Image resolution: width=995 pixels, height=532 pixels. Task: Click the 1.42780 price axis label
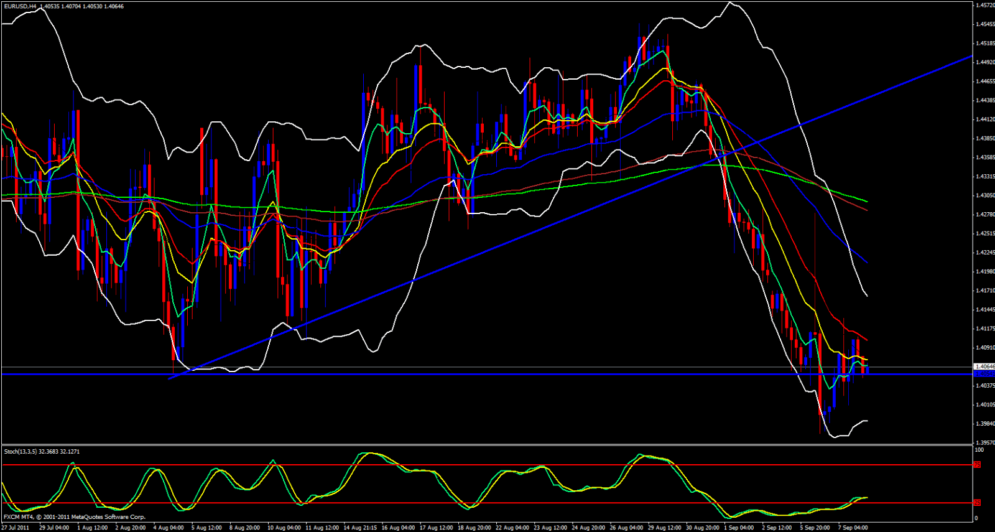click(x=986, y=215)
